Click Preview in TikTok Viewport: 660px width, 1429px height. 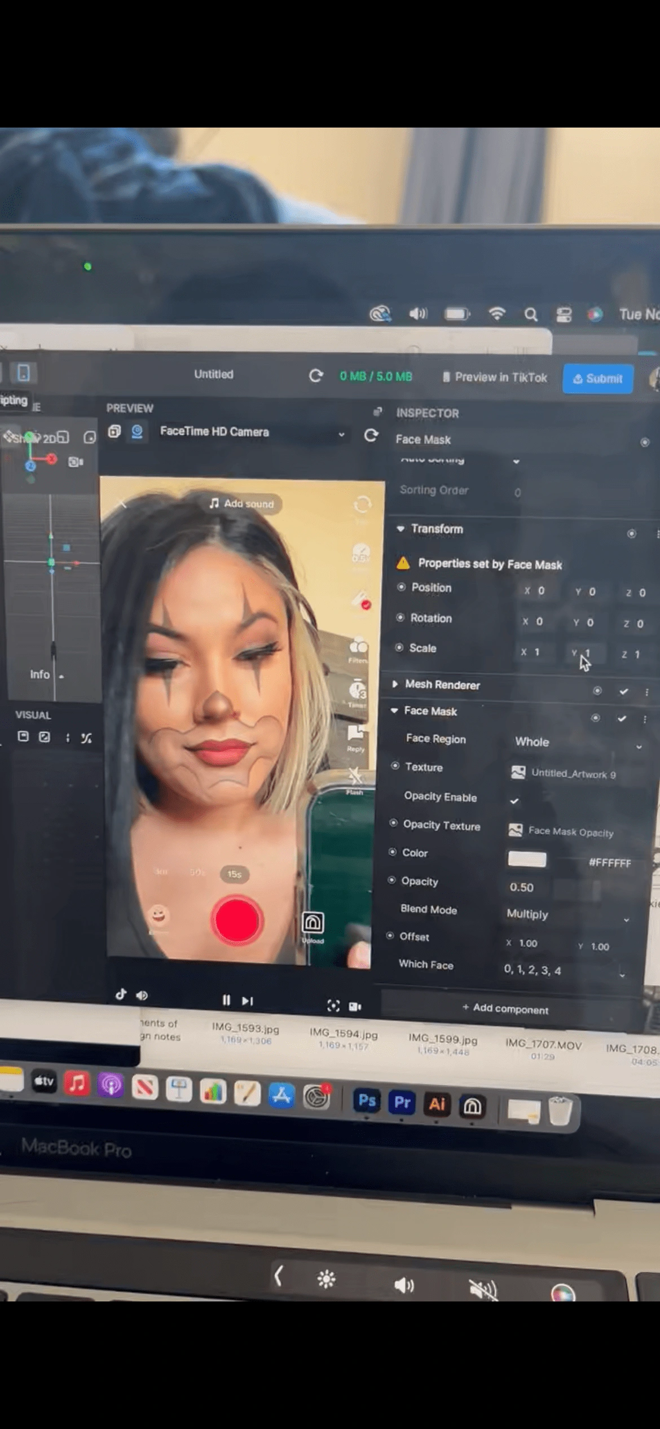click(495, 377)
